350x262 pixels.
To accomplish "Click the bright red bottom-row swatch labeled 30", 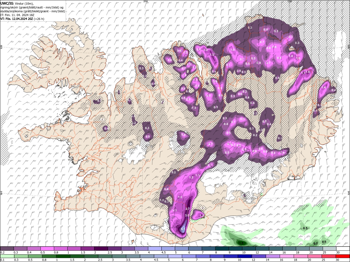I will 343,256.
